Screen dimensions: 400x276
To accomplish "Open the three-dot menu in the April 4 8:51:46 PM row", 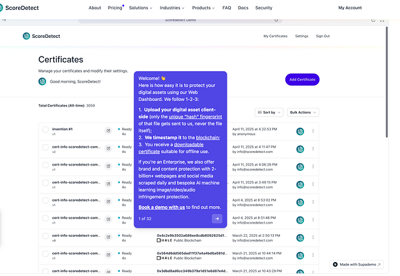I will (x=313, y=219).
